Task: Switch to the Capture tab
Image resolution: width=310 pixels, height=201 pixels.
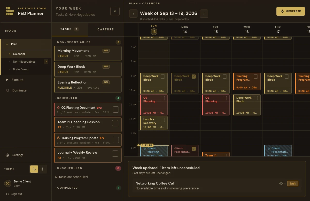Action: point(106,29)
